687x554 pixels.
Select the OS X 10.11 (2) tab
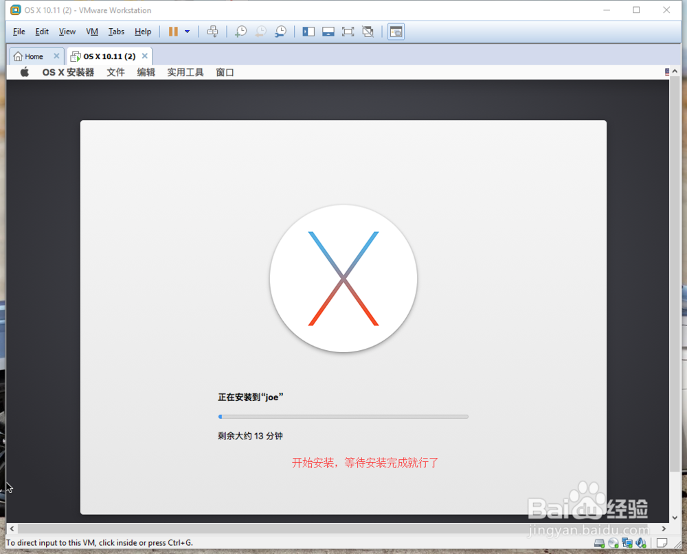[109, 56]
